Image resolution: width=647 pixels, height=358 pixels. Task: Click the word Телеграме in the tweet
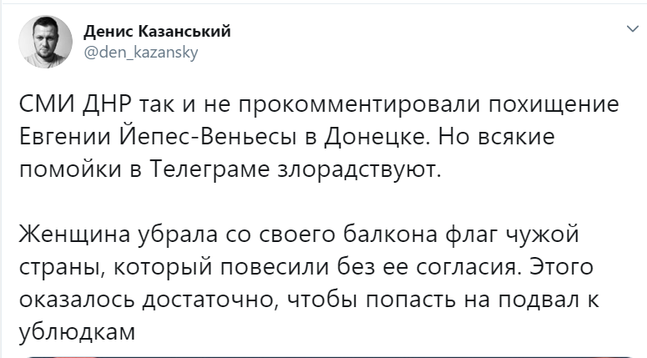209,169
